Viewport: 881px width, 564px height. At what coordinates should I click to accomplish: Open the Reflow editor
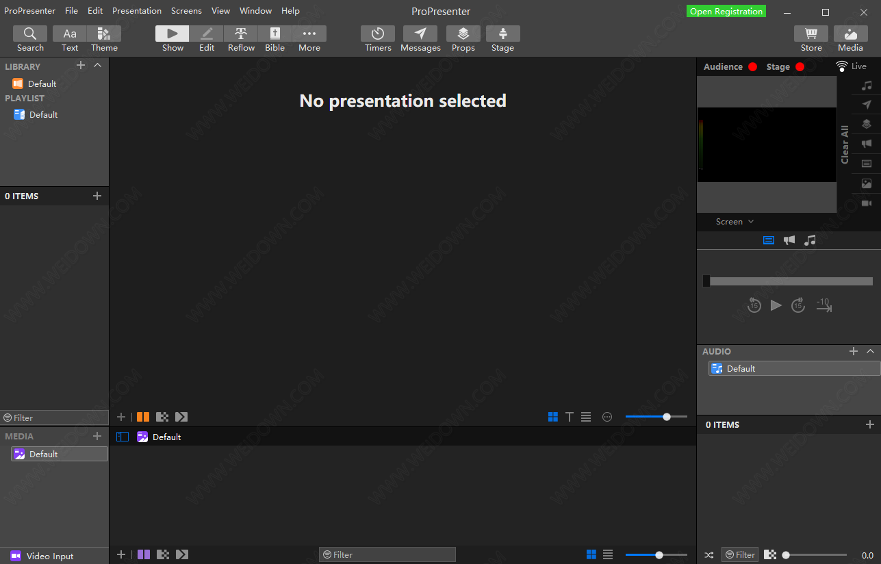[x=241, y=39]
